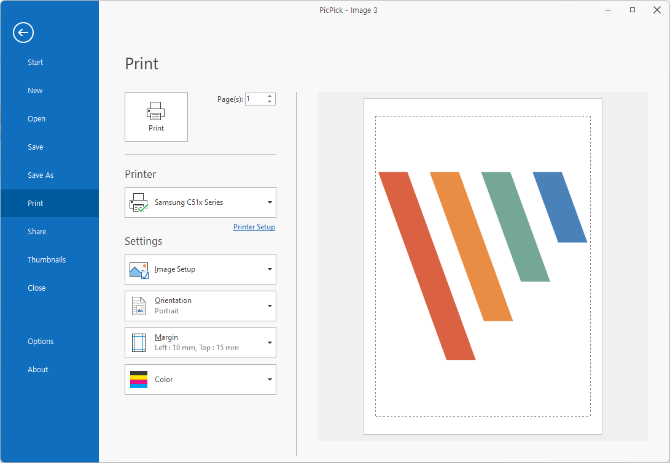Click the Image Setup icon

[139, 269]
